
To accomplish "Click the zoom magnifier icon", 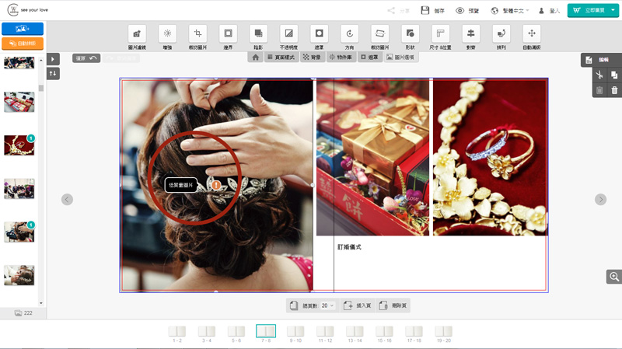I will tap(614, 277).
